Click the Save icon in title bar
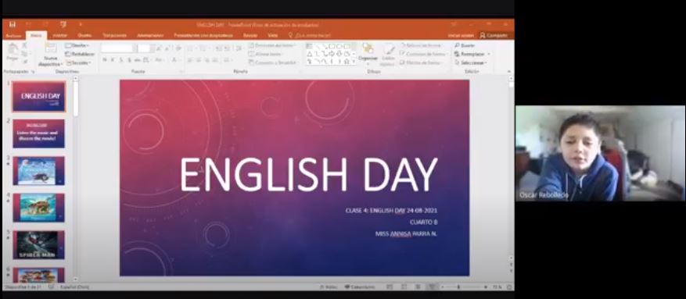The height and width of the screenshot is (299, 686). click(x=13, y=24)
